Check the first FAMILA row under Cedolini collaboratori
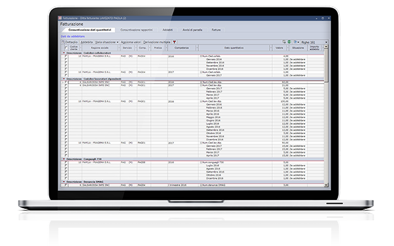This screenshot has height=246, width=394. (66, 56)
